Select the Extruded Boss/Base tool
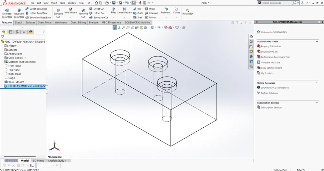 (7, 13)
